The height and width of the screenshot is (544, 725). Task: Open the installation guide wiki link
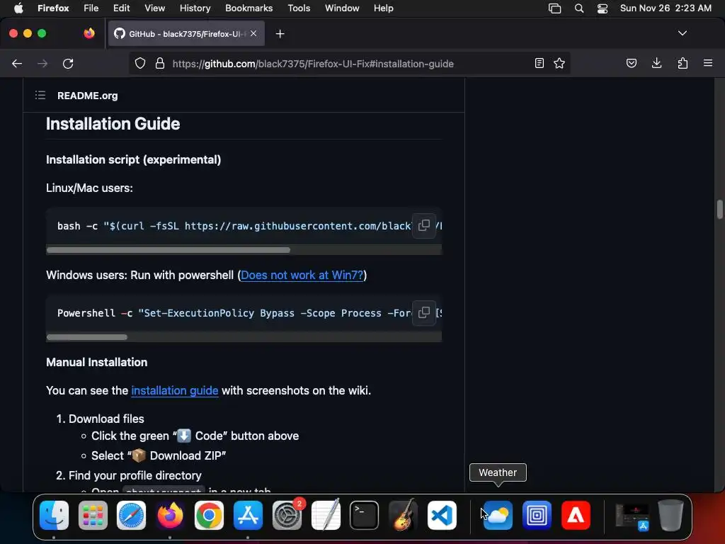tap(175, 390)
